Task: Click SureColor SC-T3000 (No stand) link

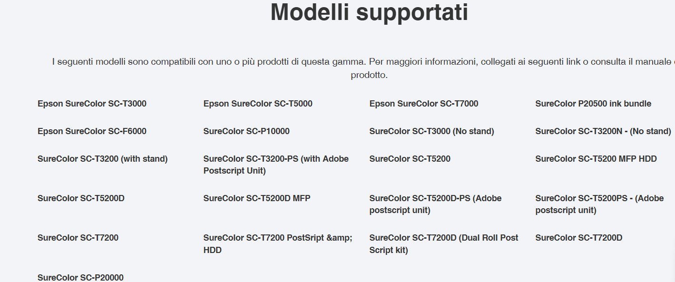Action: click(431, 131)
